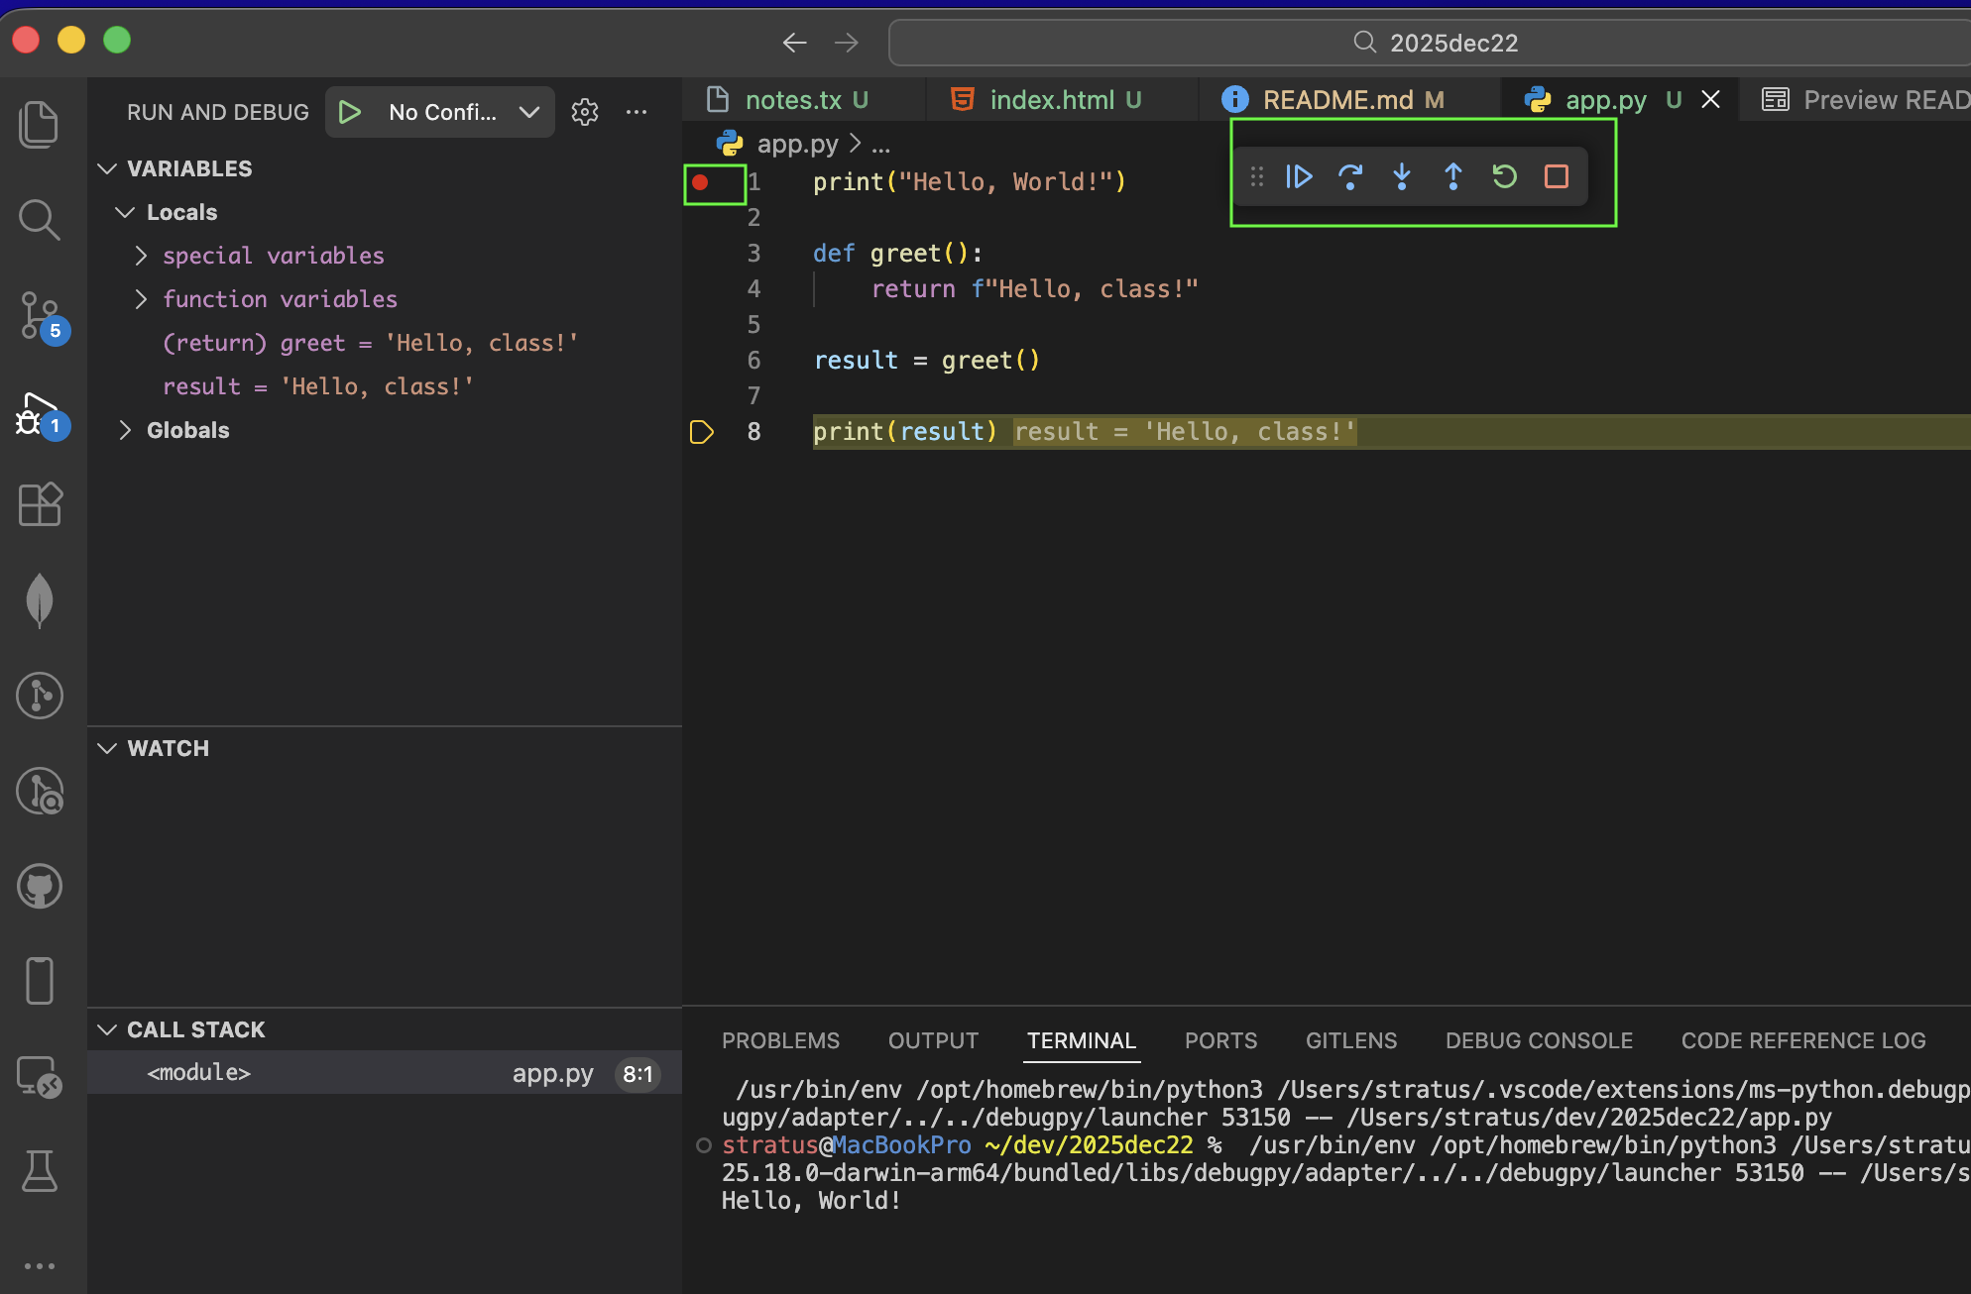Screen dimensions: 1971x1294
Task: Click Step Out in debug toolbar
Action: 1453,177
